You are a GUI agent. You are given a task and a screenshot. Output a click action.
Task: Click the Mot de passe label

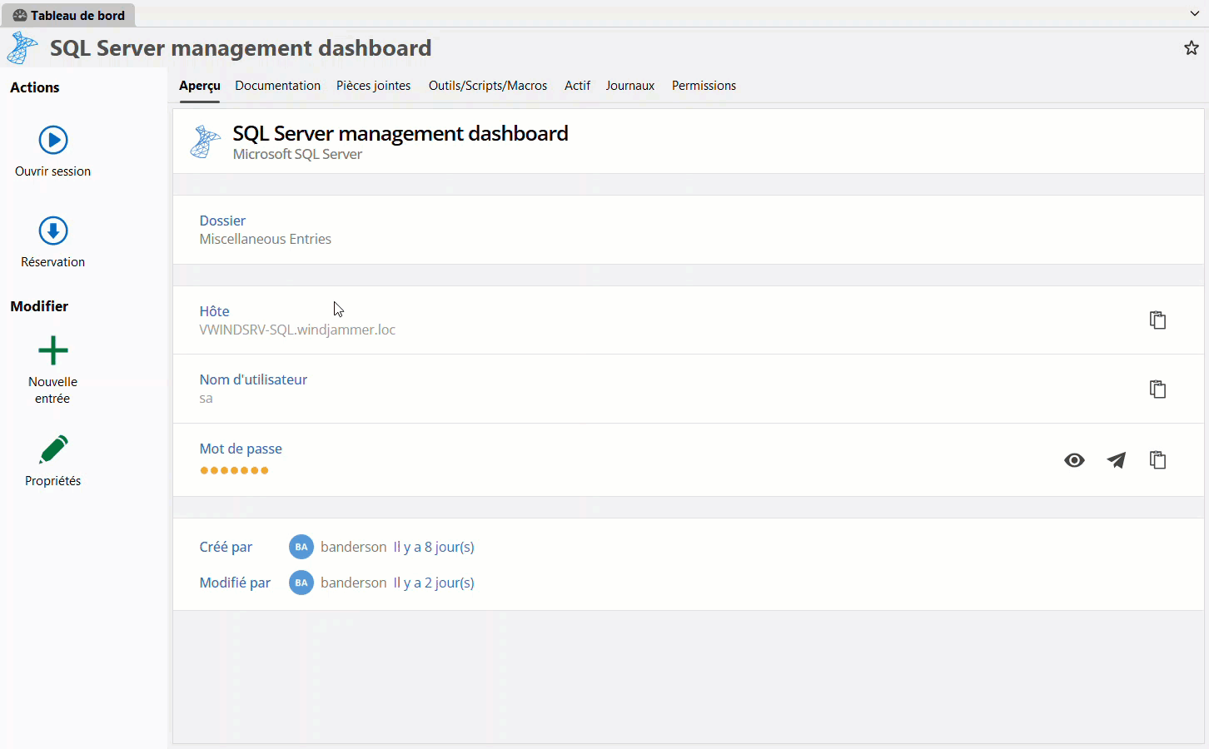click(x=241, y=449)
